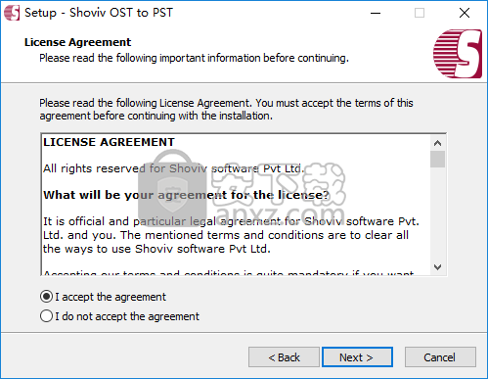488x379 pixels.
Task: Click the "All rights reserved for Shoviv" line
Action: (x=174, y=168)
